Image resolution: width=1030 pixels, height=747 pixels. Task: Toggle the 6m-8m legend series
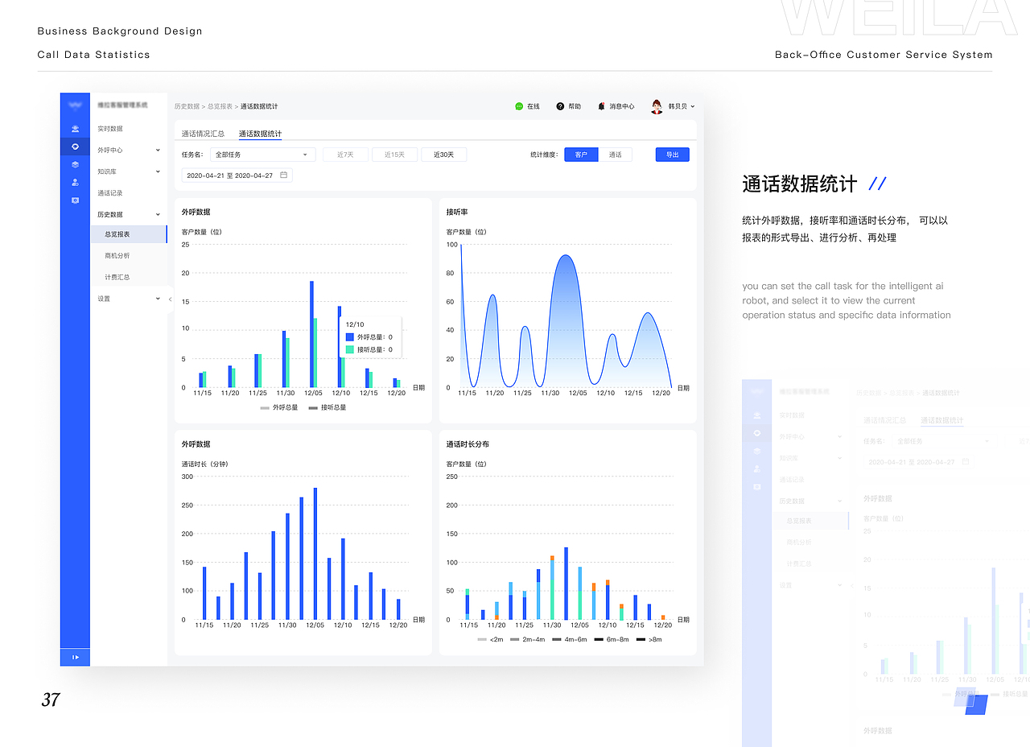coord(612,639)
